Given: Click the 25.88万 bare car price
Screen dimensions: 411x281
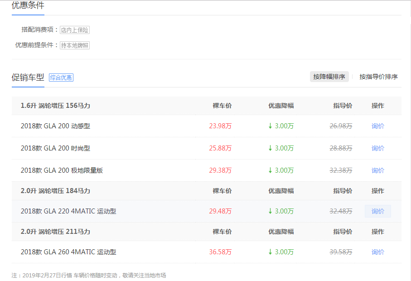Looking at the screenshot, I should pyautogui.click(x=220, y=148).
